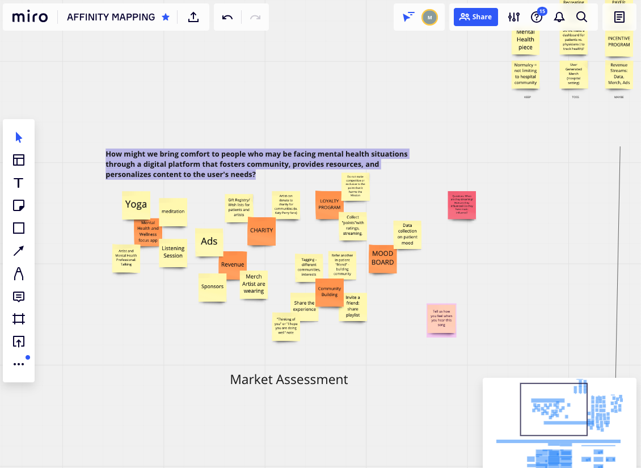Image resolution: width=641 pixels, height=468 pixels.
Task: Select the cursor selection tool
Action: (19, 137)
